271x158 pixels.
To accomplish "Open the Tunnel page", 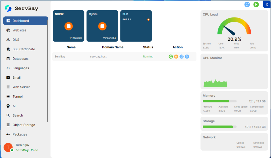I will [17, 97].
